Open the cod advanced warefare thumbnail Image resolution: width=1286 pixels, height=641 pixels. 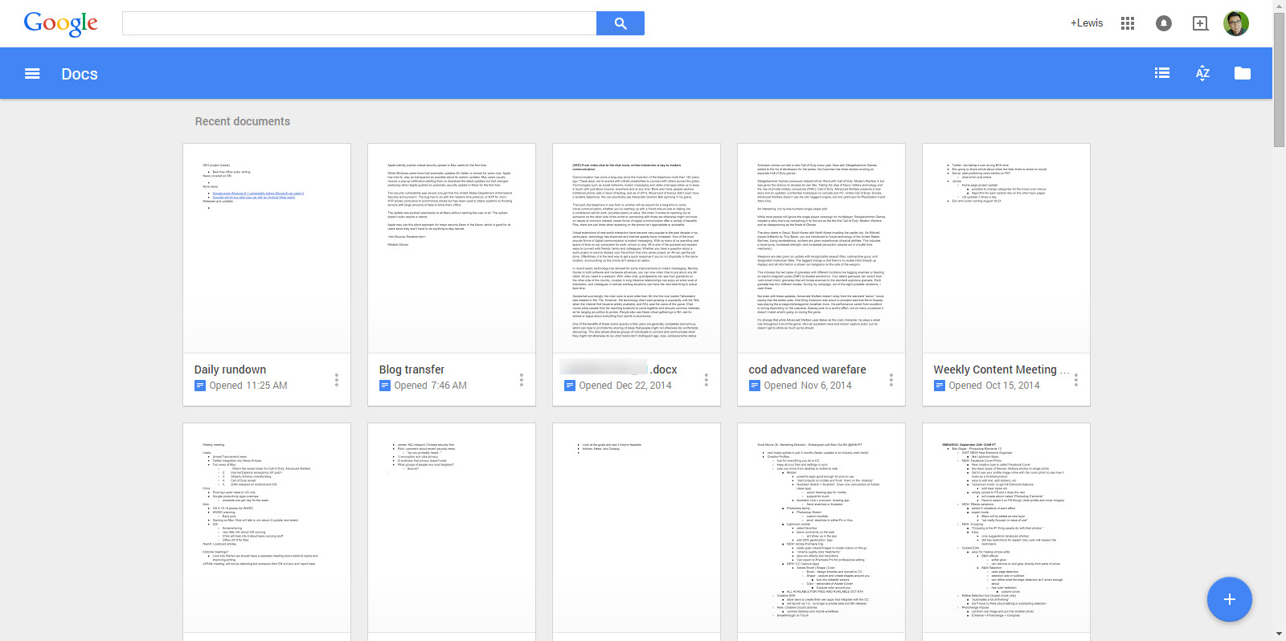click(821, 248)
